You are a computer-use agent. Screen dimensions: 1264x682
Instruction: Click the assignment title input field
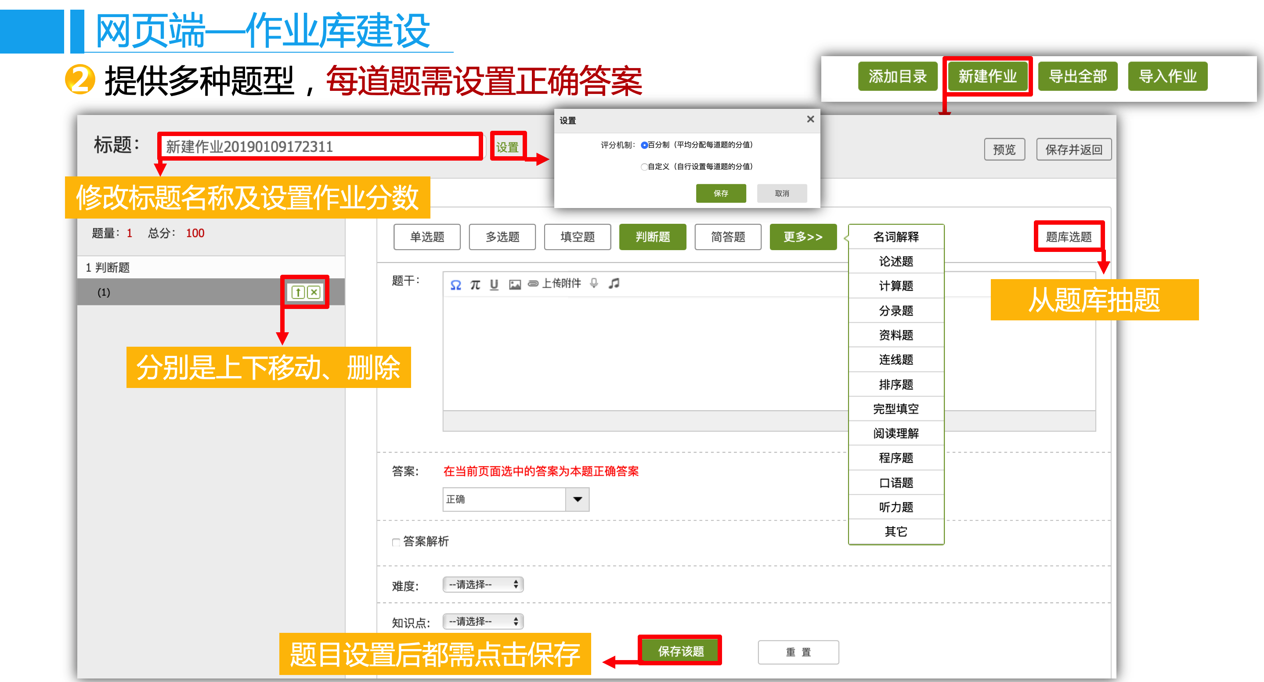coord(320,146)
